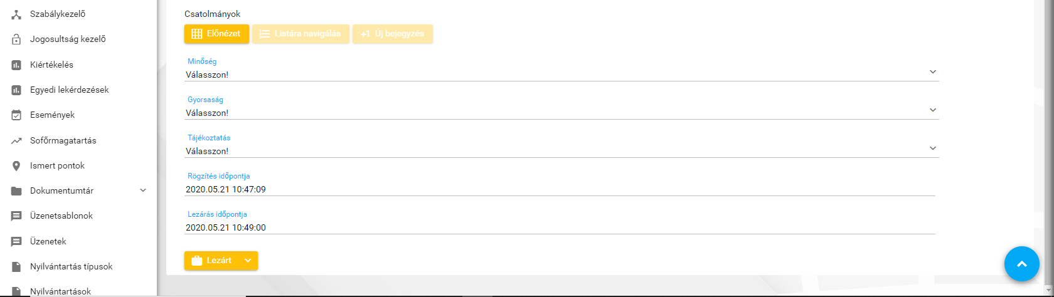Open the Lezárt button dropdown arrow
This screenshot has height=297, width=1054.
(x=248, y=261)
